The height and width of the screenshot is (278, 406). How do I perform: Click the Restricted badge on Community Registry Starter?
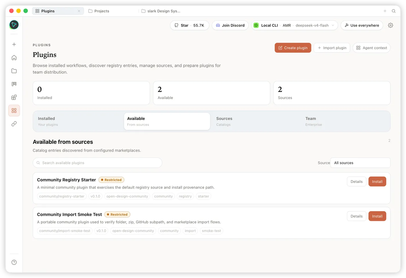click(111, 180)
